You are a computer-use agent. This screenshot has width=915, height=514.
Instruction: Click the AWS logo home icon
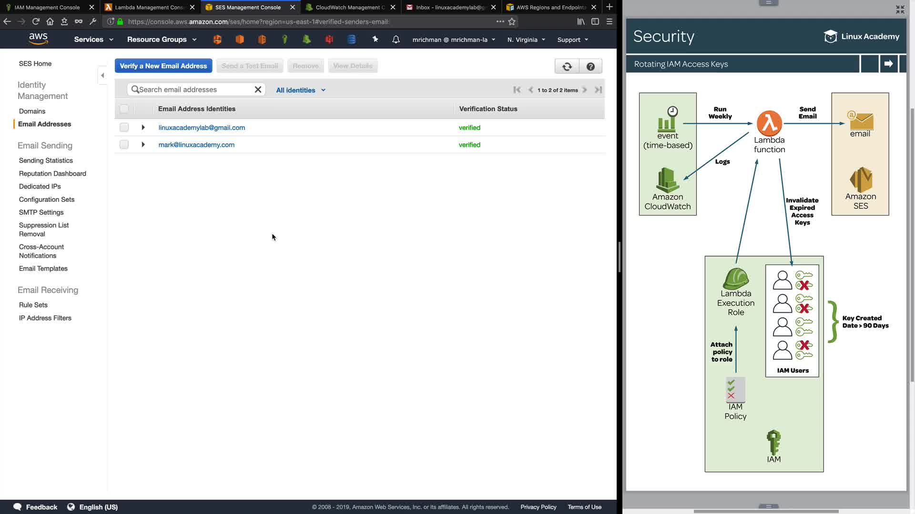pyautogui.click(x=38, y=39)
